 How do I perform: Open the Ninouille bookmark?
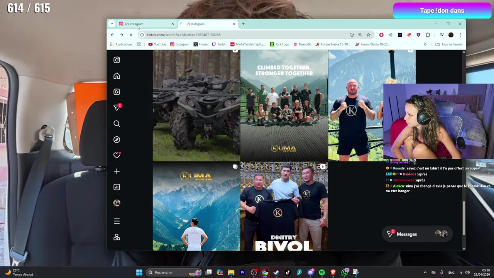(x=302, y=44)
